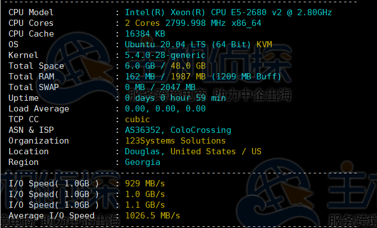The width and height of the screenshot is (377, 228).
Task: Select the ColoCrossing ISP name
Action: [201, 130]
